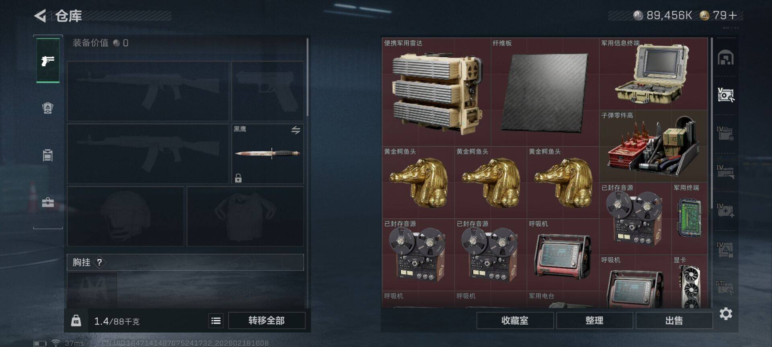Viewport: 772px width, 347px height.
Task: Select the active V collectibles storage icon
Action: tap(726, 95)
